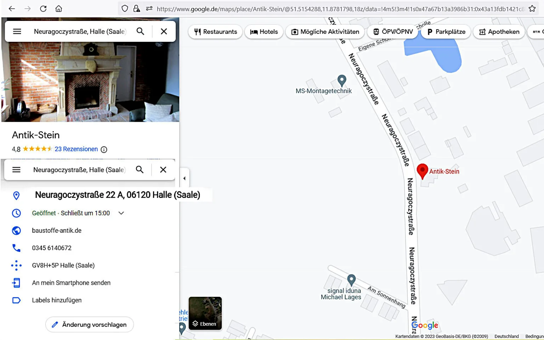Click the browser reload icon
Image resolution: width=544 pixels, height=340 pixels.
point(43,8)
